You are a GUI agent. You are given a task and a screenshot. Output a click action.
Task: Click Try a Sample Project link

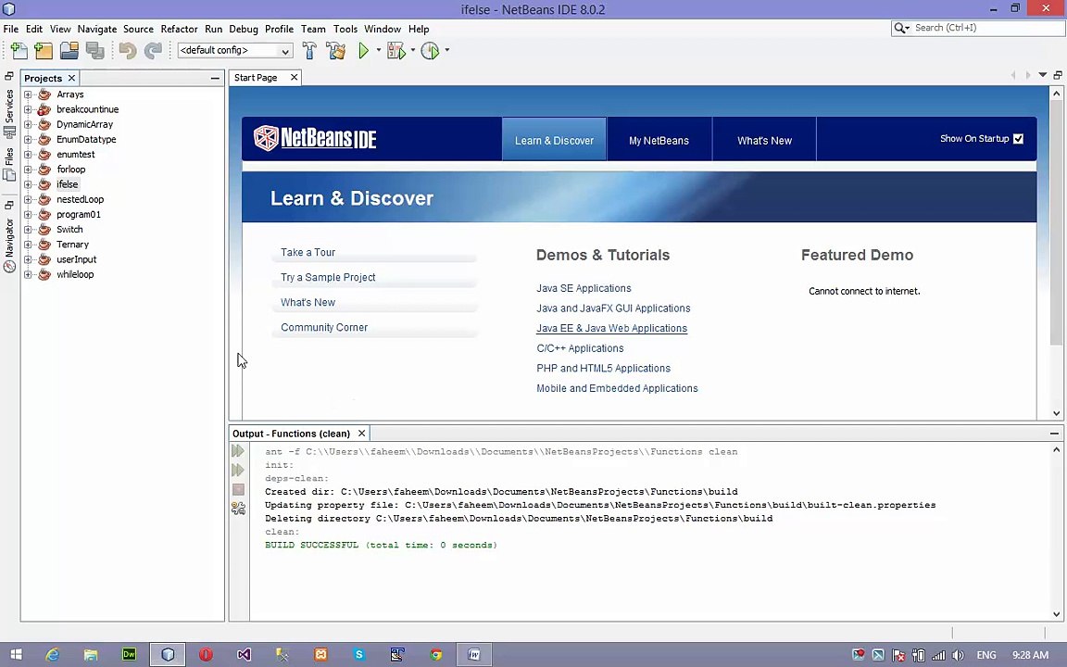point(328,278)
